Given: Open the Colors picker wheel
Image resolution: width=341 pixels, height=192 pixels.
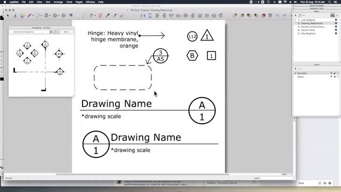Looking at the screenshot, I should (x=22, y=15).
